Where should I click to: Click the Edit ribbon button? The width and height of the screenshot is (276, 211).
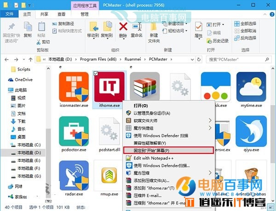click(x=214, y=33)
